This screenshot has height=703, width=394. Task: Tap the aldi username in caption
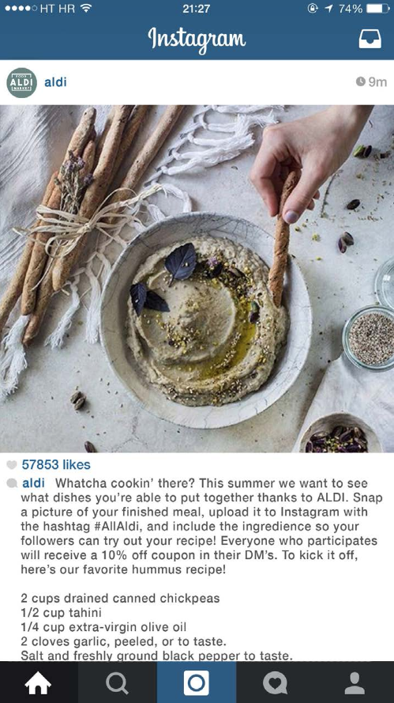(34, 483)
